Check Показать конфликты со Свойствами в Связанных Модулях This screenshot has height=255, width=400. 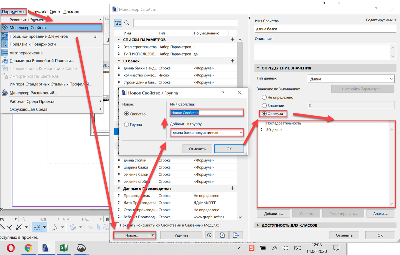[117, 225]
